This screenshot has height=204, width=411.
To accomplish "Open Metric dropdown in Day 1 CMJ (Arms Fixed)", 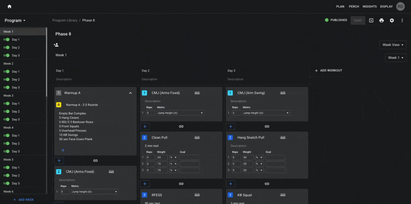I will click(x=95, y=192).
